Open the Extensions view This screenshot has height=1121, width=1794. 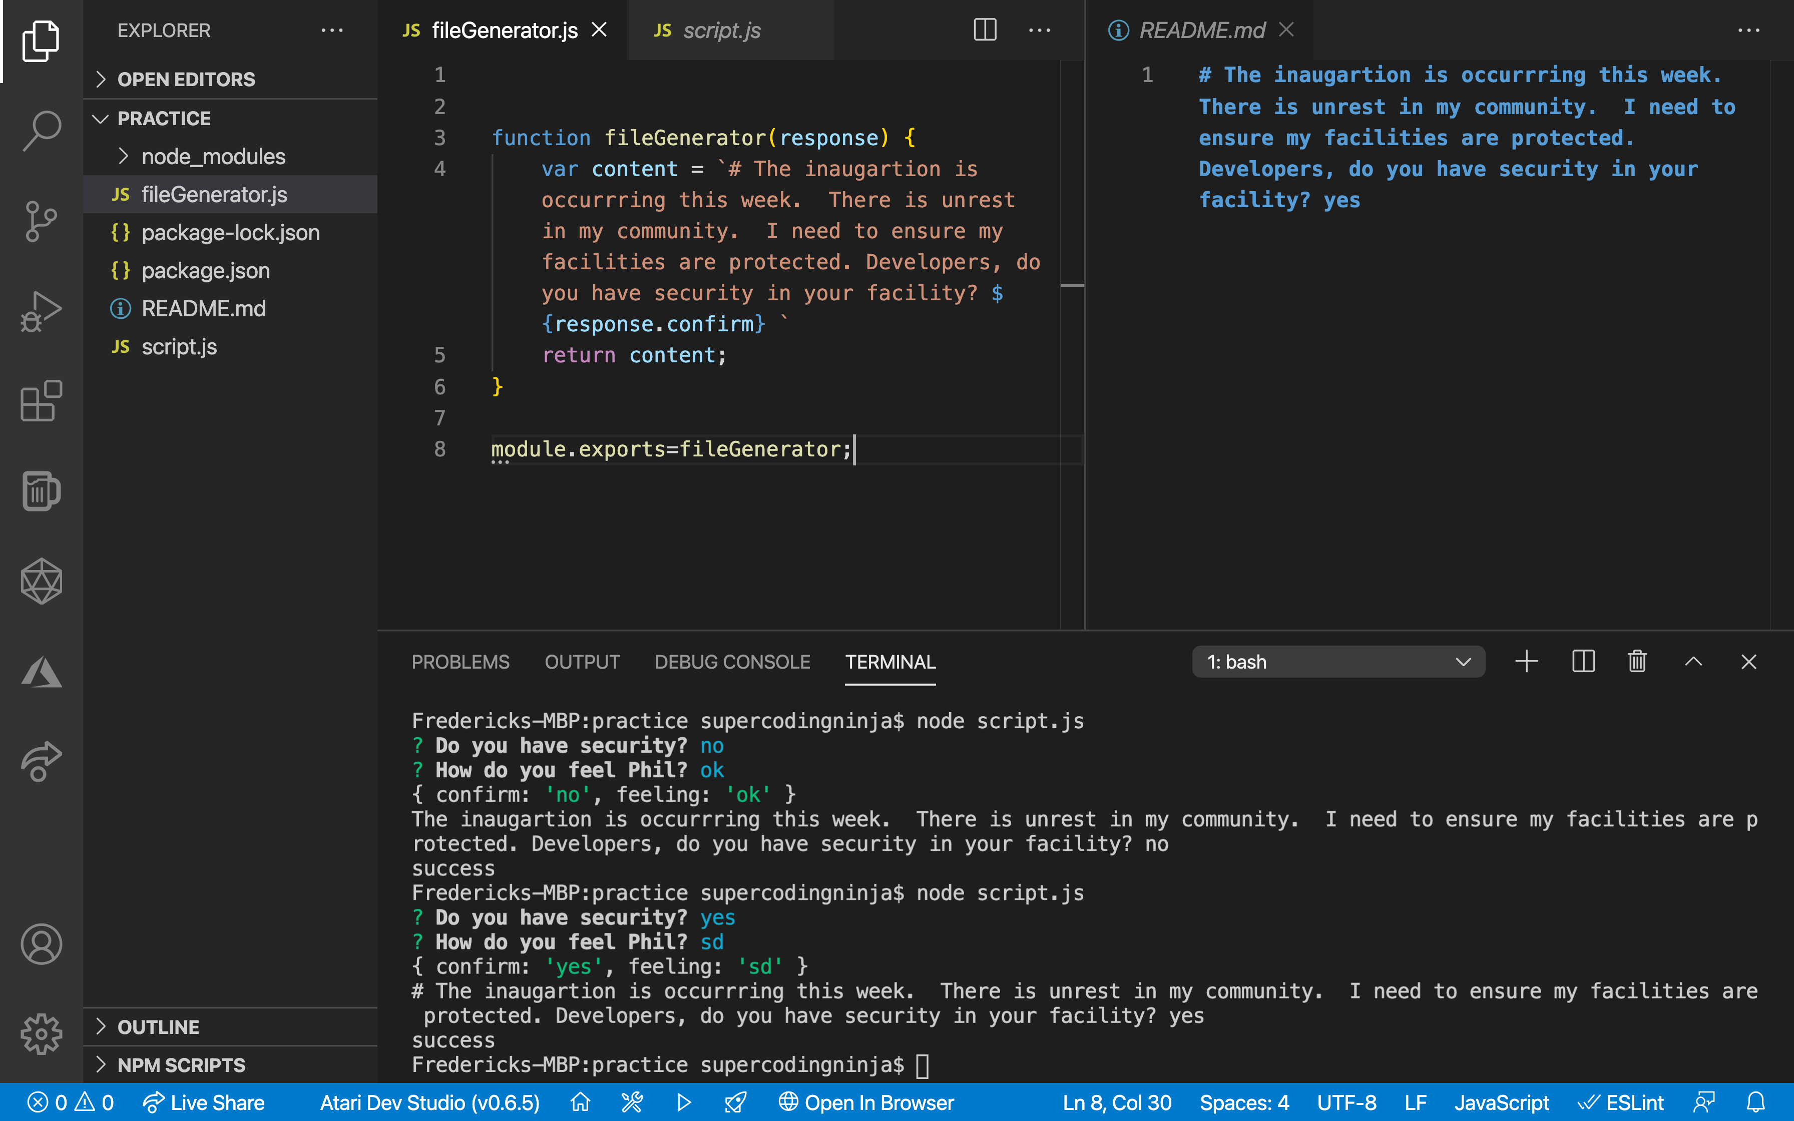pos(41,401)
